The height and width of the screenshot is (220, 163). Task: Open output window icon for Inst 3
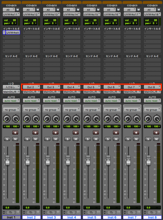(x=51, y=212)
